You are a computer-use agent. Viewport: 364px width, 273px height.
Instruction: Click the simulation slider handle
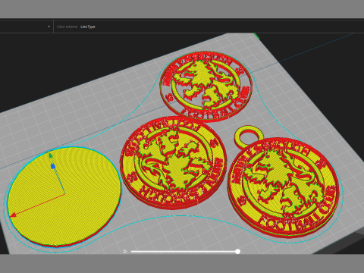click(237, 251)
